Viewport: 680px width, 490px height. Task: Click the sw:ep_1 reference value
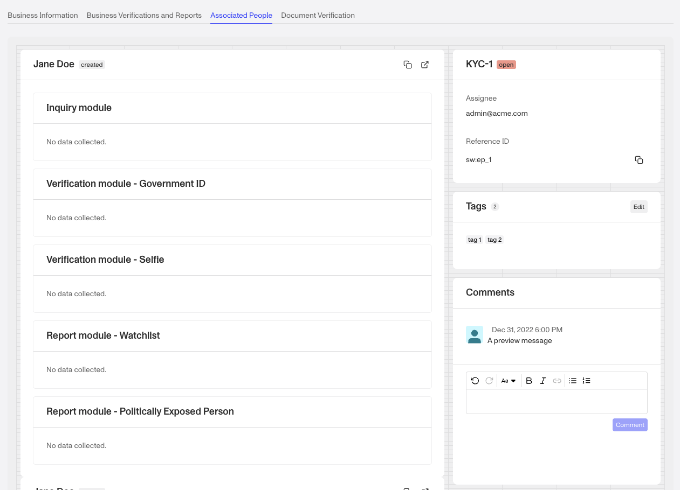[x=479, y=160]
